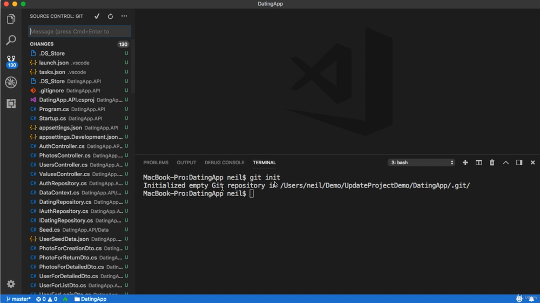Select UserForDetailedDto.cs in changes
The height and width of the screenshot is (303, 540).
79,276
